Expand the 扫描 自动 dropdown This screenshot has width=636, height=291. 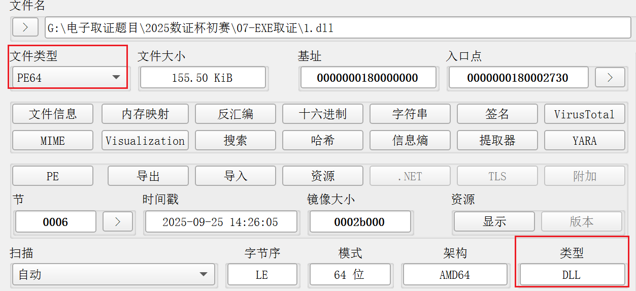[113, 275]
